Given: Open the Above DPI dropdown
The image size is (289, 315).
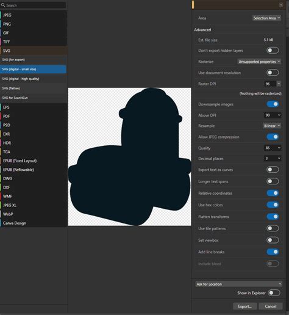Looking at the screenshot, I should pyautogui.click(x=273, y=115).
